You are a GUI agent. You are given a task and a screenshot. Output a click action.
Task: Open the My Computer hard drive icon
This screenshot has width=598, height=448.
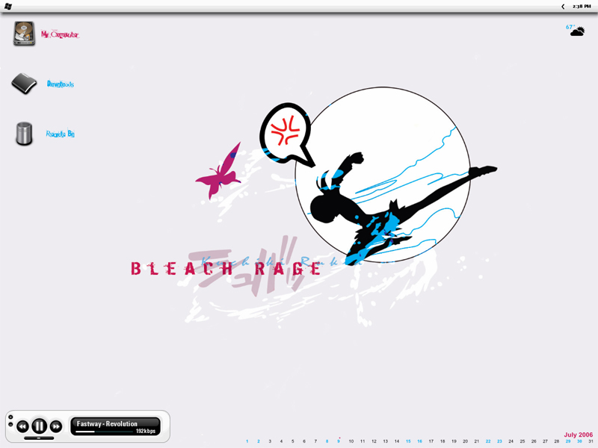point(24,34)
